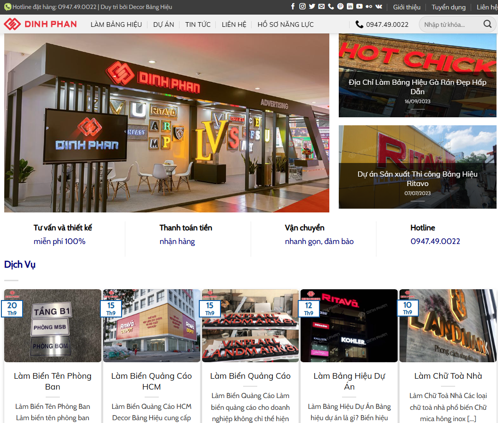This screenshot has width=498, height=423.
Task: Click the Dịch Vụ section heading
Action: click(20, 264)
